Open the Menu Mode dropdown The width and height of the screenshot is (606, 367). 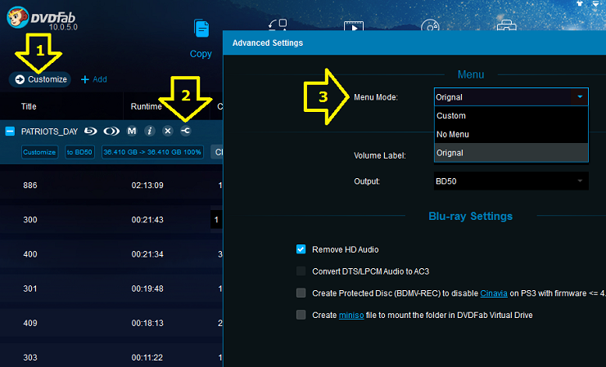(x=511, y=96)
